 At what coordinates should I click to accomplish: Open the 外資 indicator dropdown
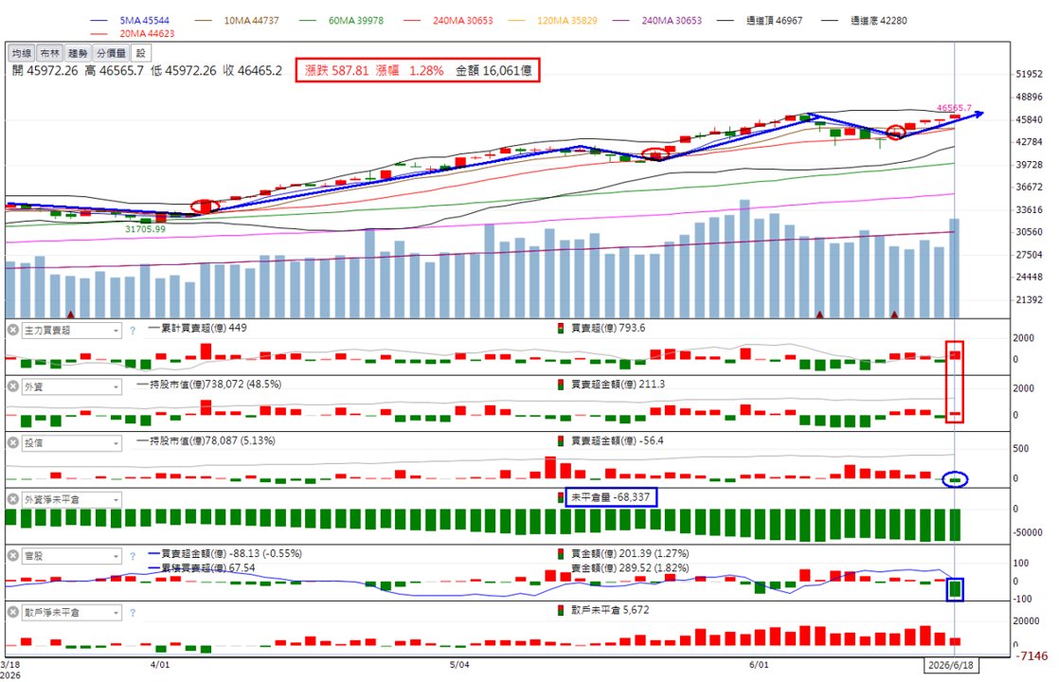[x=72, y=386]
